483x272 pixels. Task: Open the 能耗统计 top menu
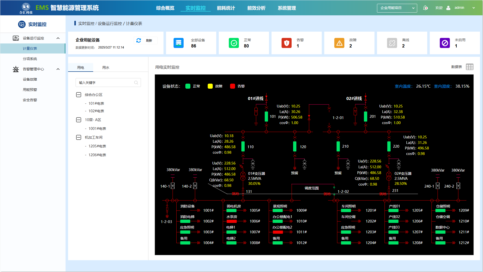(x=226, y=8)
